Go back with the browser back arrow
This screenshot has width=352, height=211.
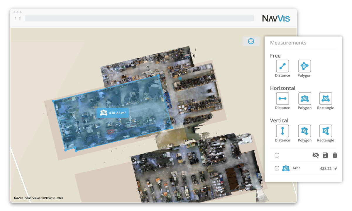tap(16, 18)
